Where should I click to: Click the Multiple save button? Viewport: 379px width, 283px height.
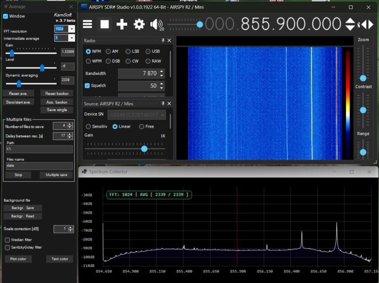click(x=56, y=175)
